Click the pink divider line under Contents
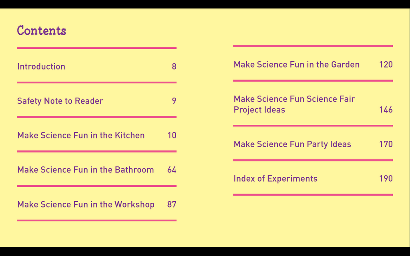 [96, 48]
